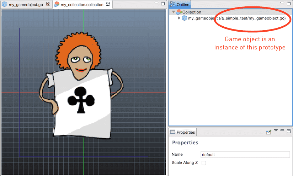Select my_gameobject instance in outline
The image size is (293, 176).
(x=237, y=18)
